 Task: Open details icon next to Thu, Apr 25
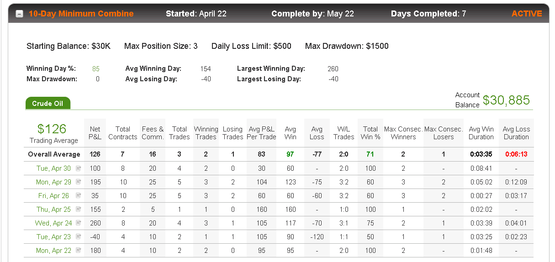tap(79, 210)
